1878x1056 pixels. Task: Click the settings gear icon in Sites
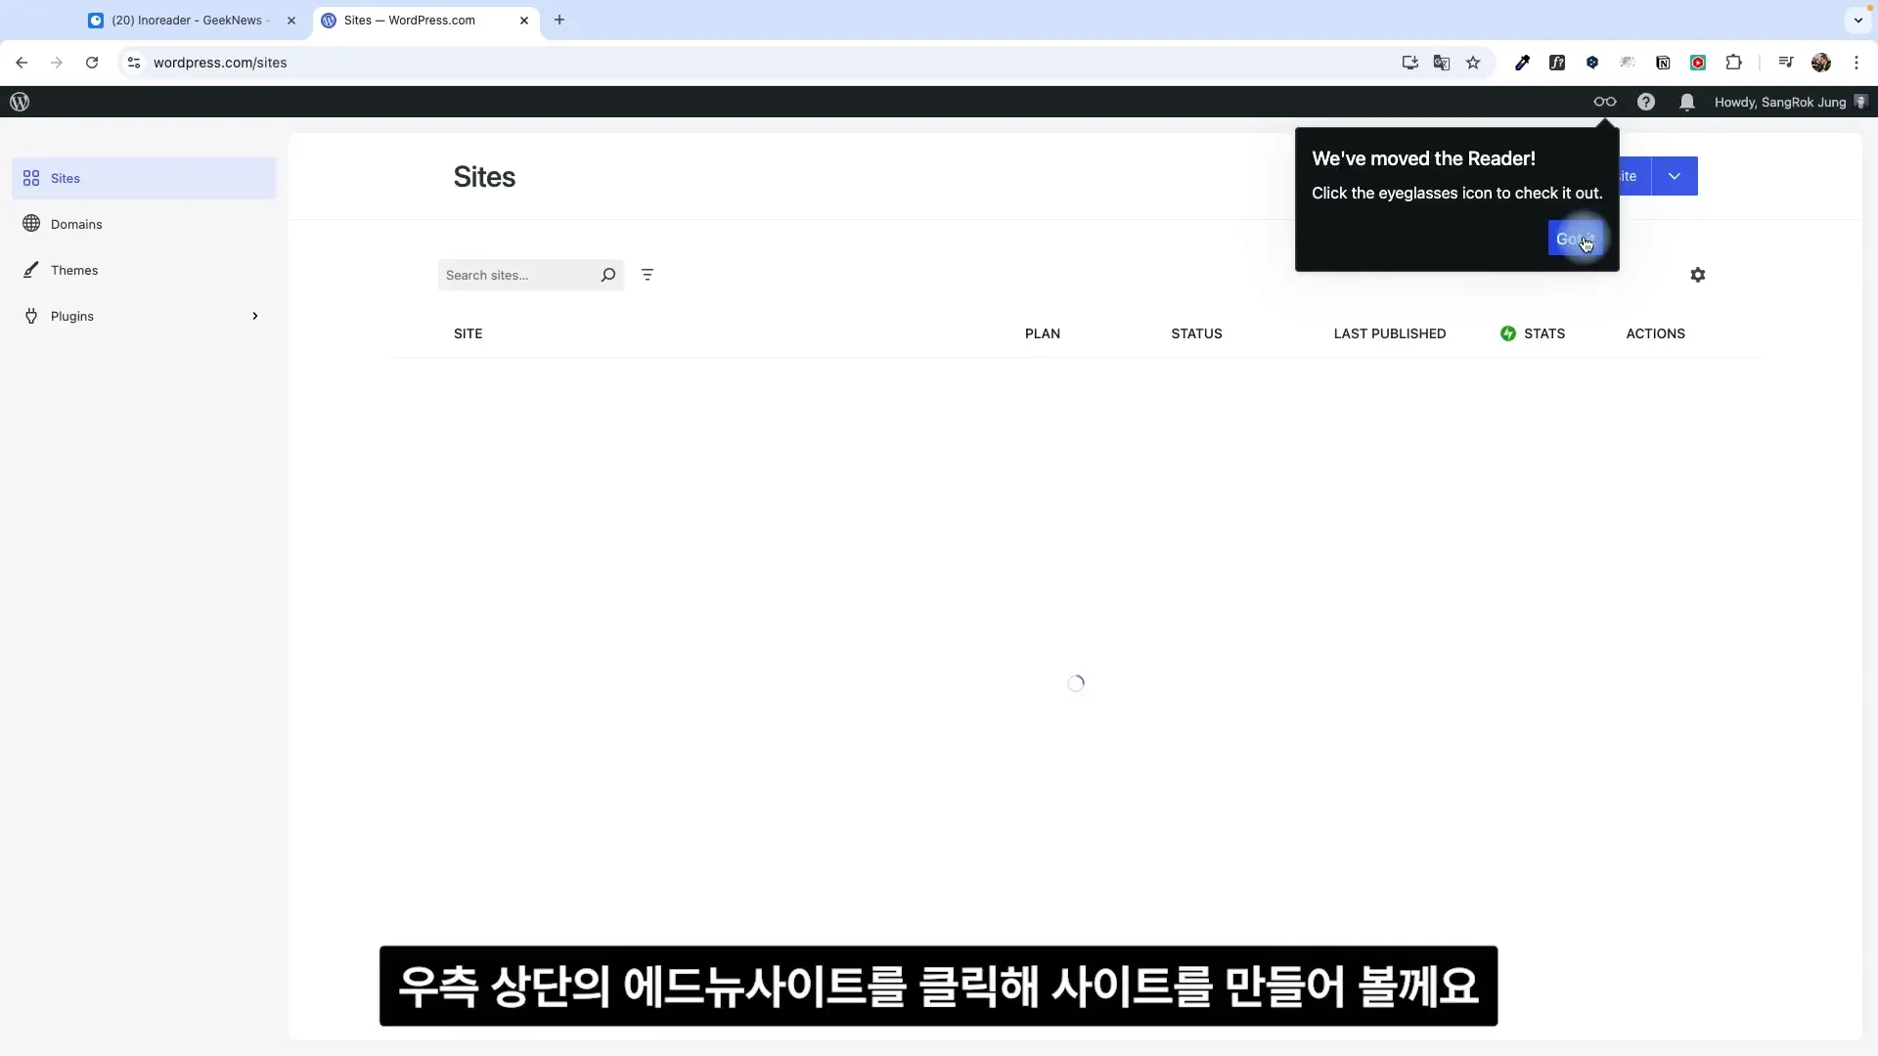tap(1699, 275)
